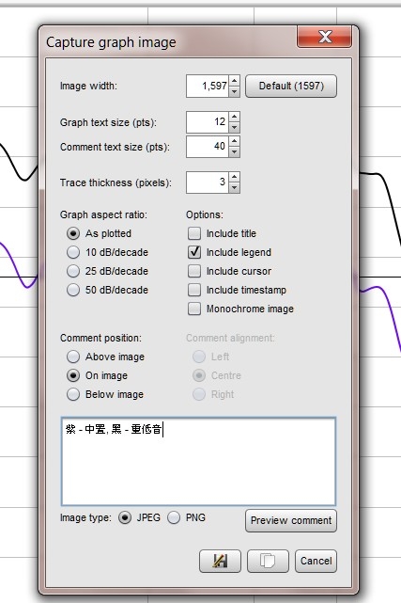Enable Include cursor checkbox
The width and height of the screenshot is (401, 603).
pyautogui.click(x=194, y=271)
